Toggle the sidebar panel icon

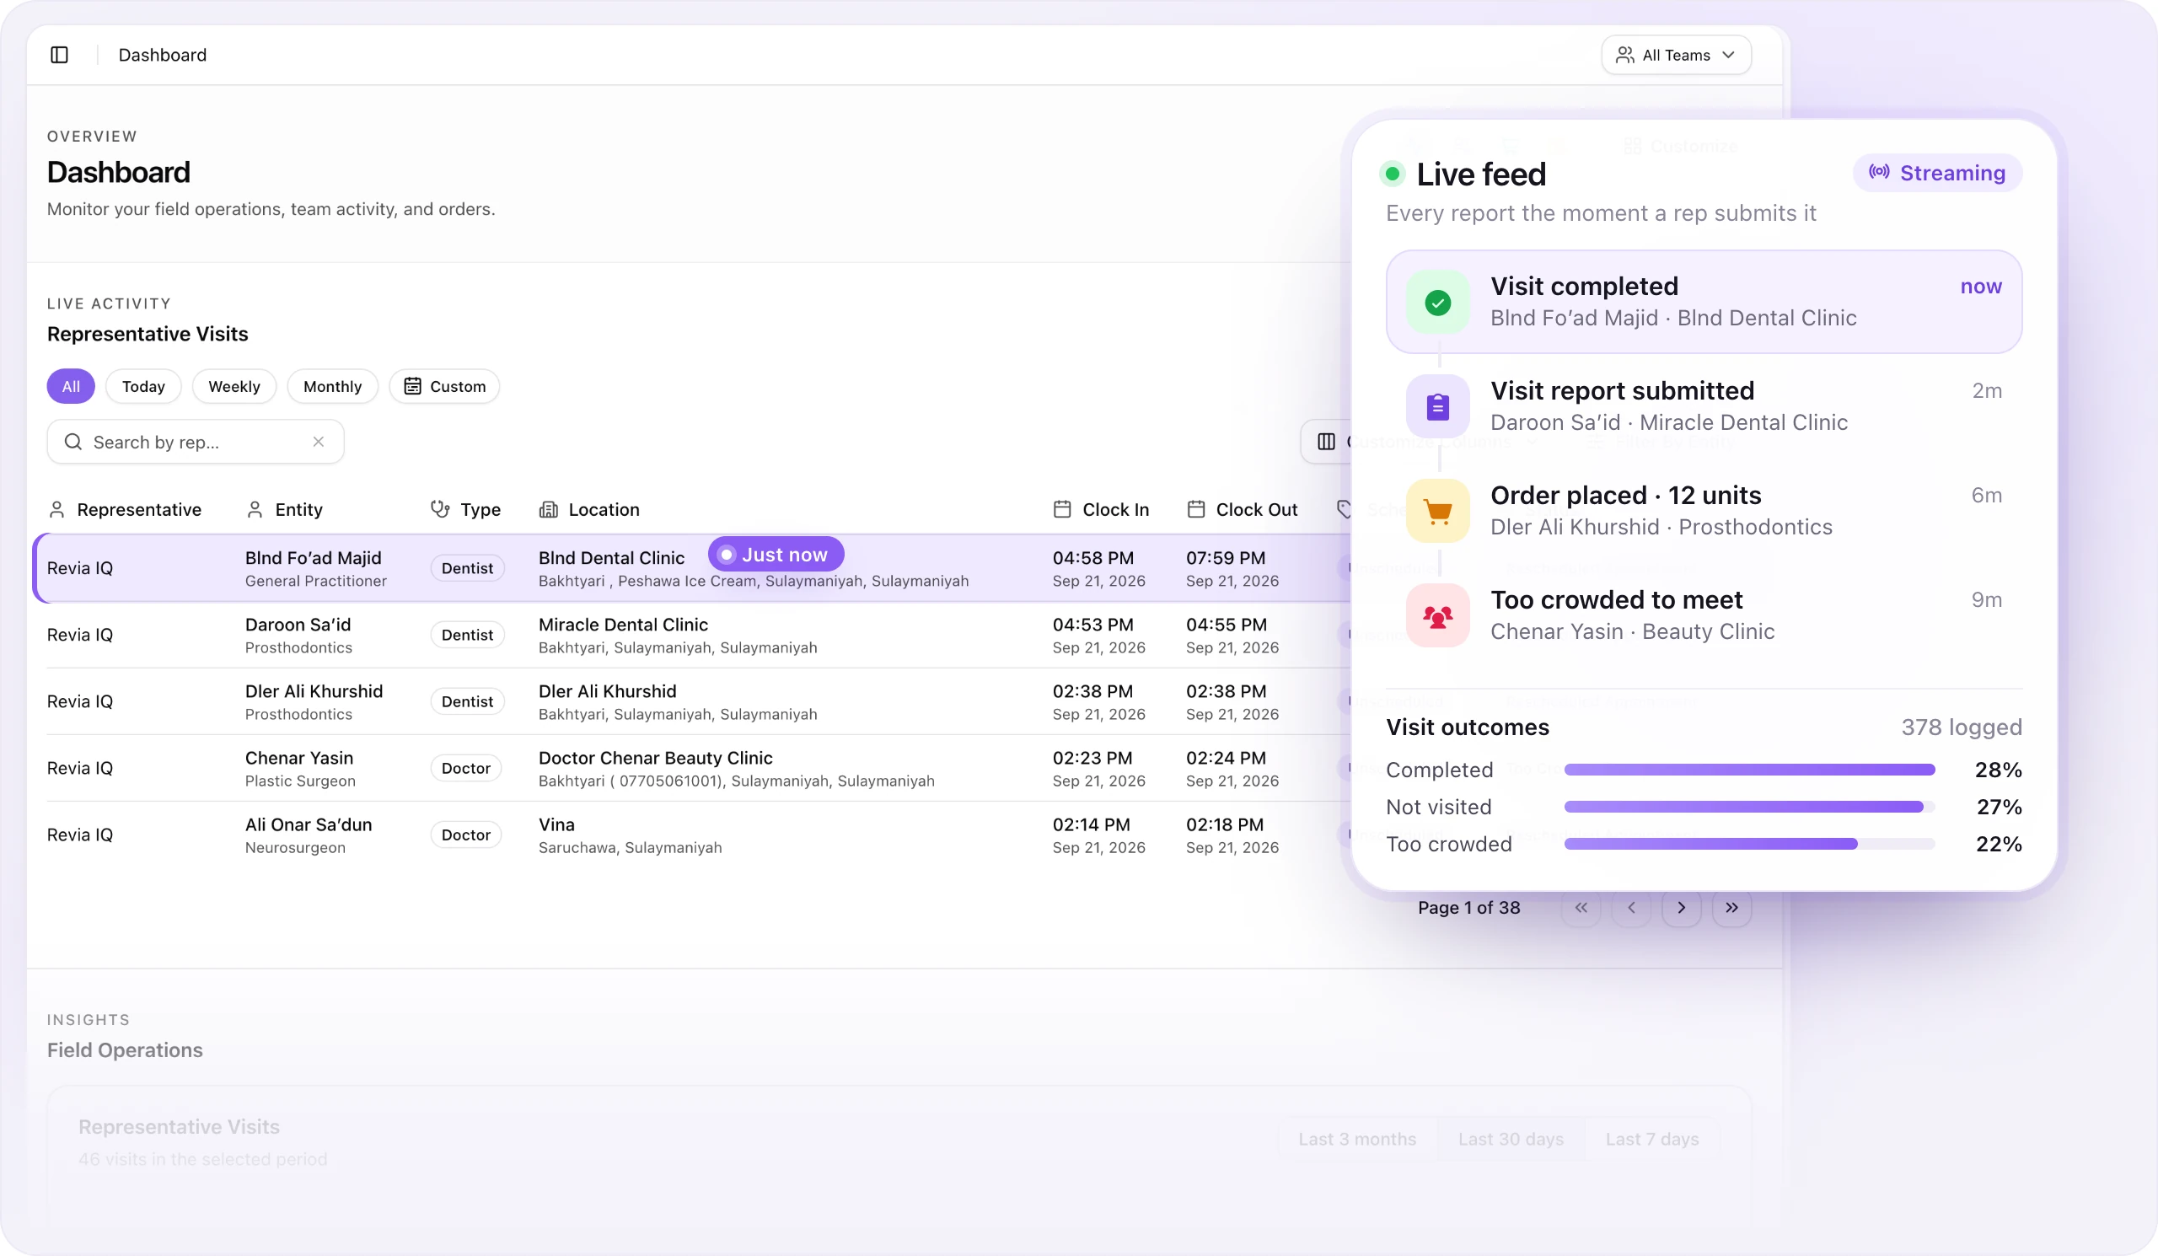tap(59, 55)
